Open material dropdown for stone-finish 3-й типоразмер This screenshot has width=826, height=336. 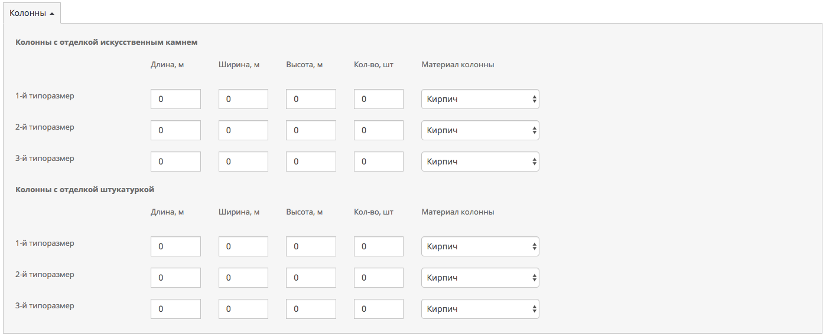[480, 162]
